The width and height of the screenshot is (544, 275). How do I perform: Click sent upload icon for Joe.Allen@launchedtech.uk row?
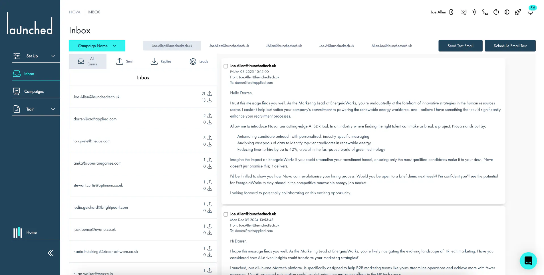point(210,94)
